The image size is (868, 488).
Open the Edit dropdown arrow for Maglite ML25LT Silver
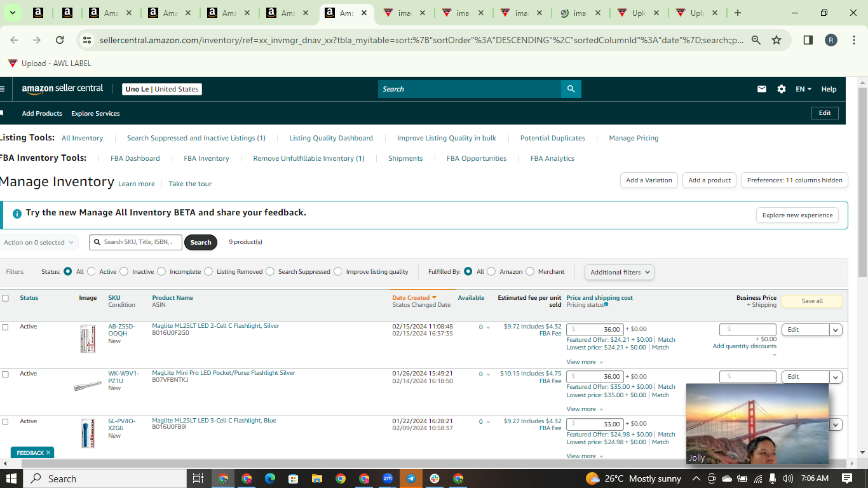[x=836, y=330]
